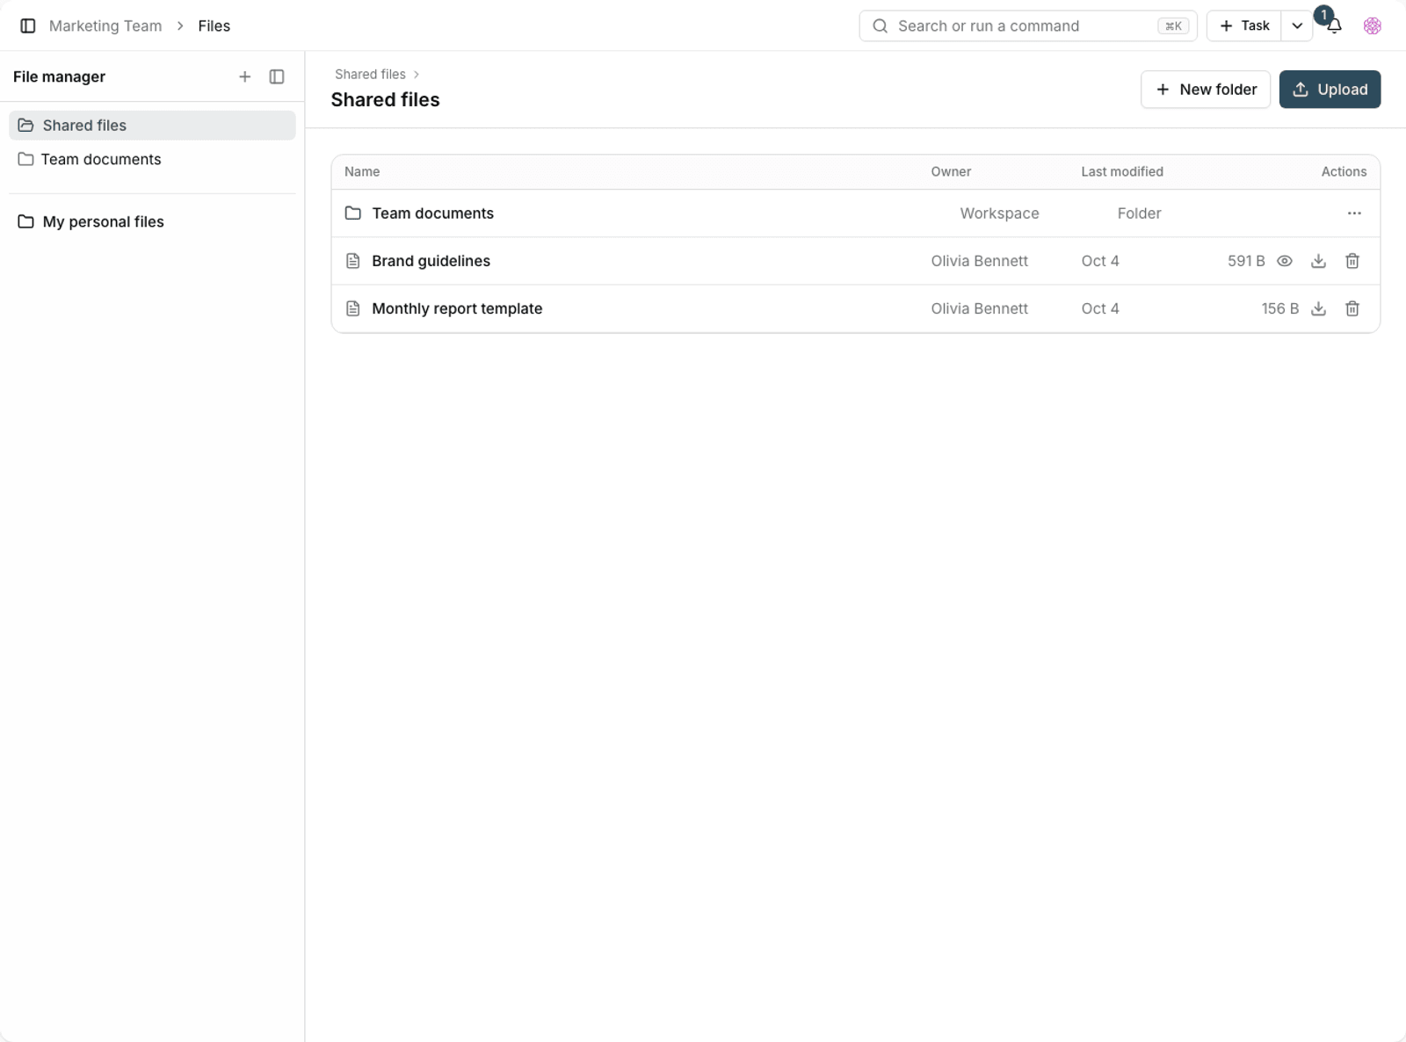The width and height of the screenshot is (1406, 1042).
Task: Toggle the main sidebar icon beside Marketing Team
Action: [x=28, y=25]
